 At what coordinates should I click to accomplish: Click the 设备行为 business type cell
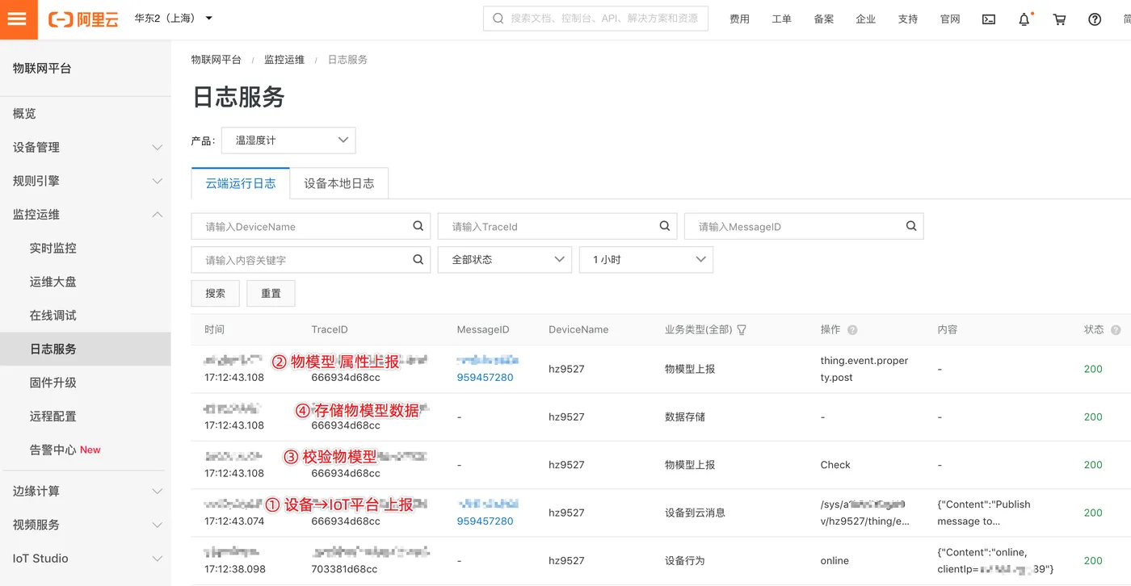point(685,560)
